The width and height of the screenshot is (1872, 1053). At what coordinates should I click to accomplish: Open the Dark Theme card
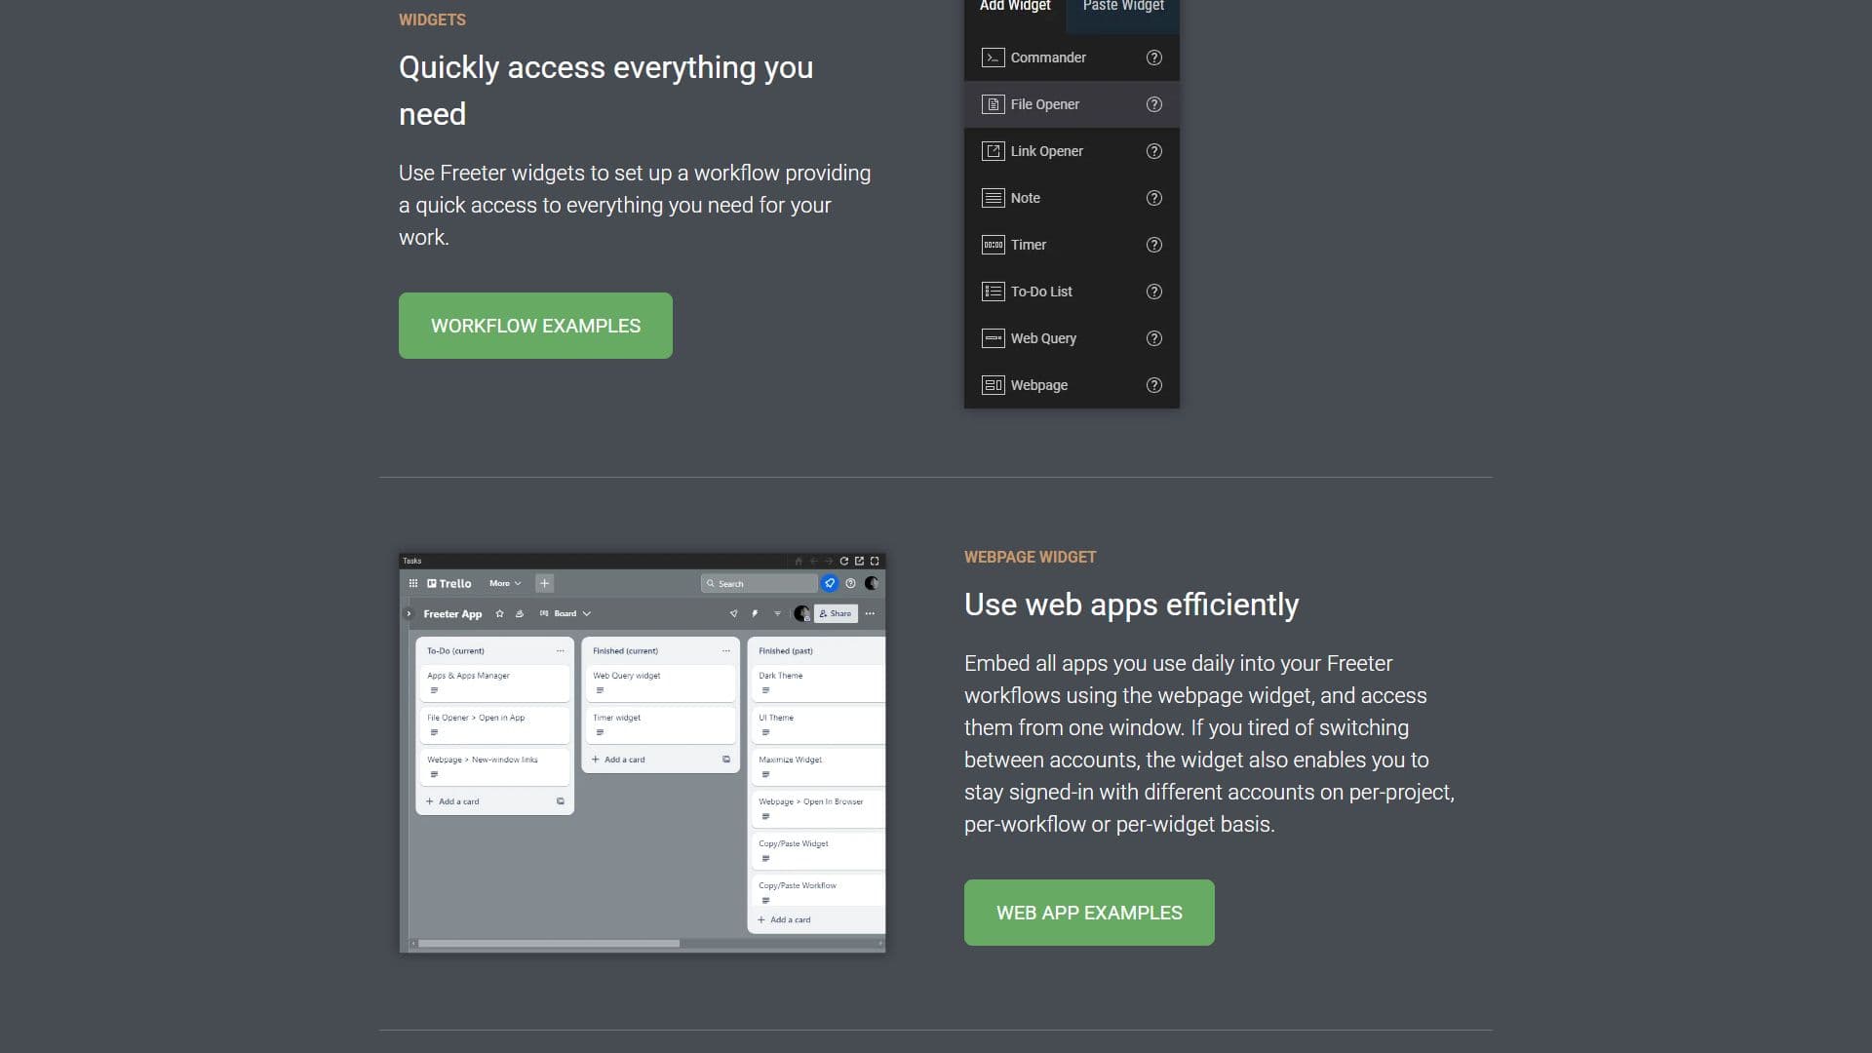818,682
